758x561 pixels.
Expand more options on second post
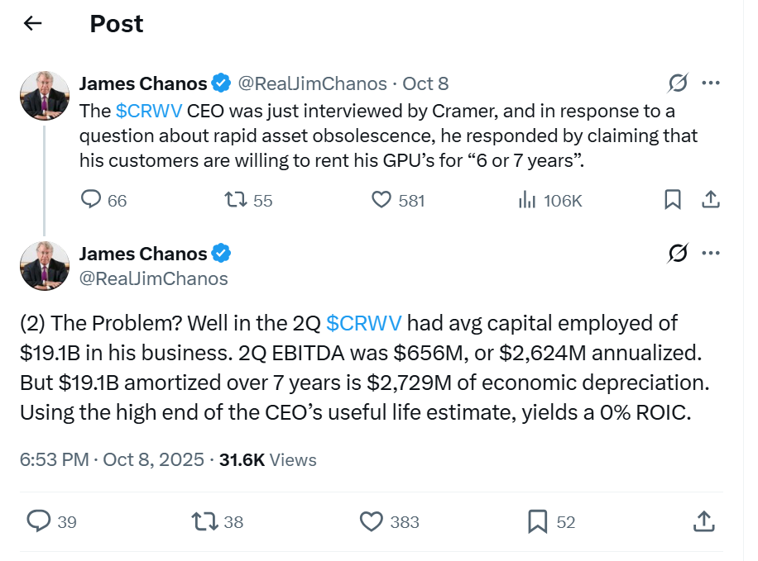click(710, 254)
